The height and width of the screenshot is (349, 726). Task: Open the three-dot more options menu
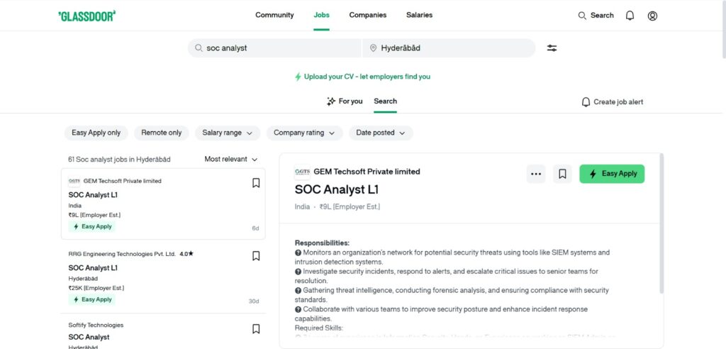(x=536, y=174)
